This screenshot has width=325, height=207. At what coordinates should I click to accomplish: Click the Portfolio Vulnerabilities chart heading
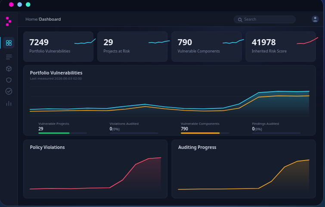coord(56,73)
